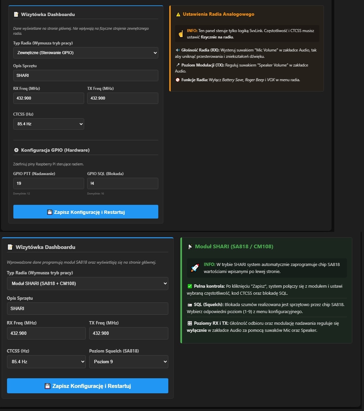Click the 'Ustawienia Radia Analogowego' heading text
364x411 pixels.
pyautogui.click(x=218, y=14)
